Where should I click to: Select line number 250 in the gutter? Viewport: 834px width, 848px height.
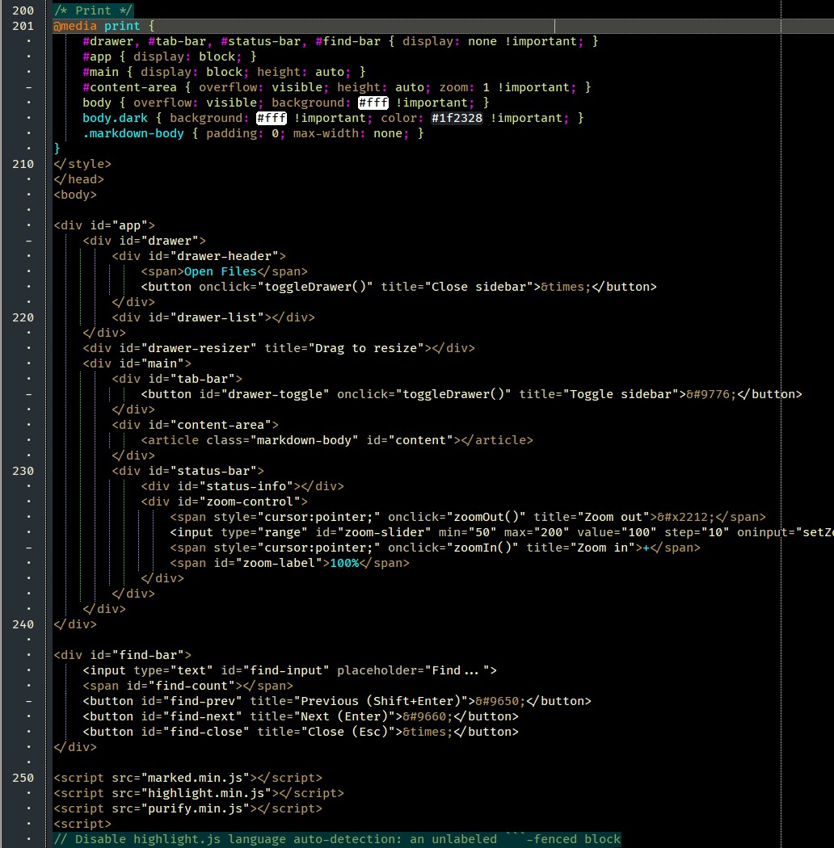point(23,778)
